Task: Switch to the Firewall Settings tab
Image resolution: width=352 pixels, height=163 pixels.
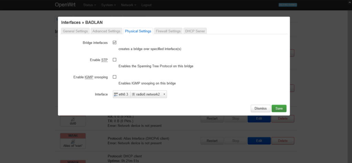Action: coord(168,31)
